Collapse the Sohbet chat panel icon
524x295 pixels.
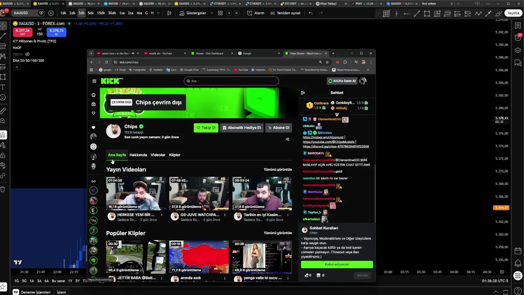[303, 93]
